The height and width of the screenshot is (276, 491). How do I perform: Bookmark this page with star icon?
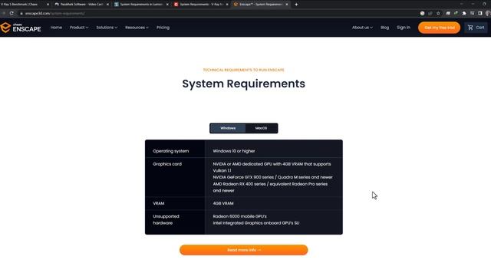[x=438, y=14]
